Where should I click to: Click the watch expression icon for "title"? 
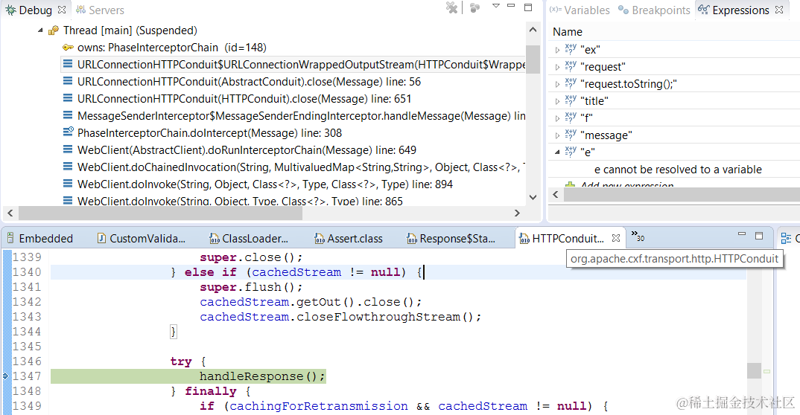pos(571,101)
